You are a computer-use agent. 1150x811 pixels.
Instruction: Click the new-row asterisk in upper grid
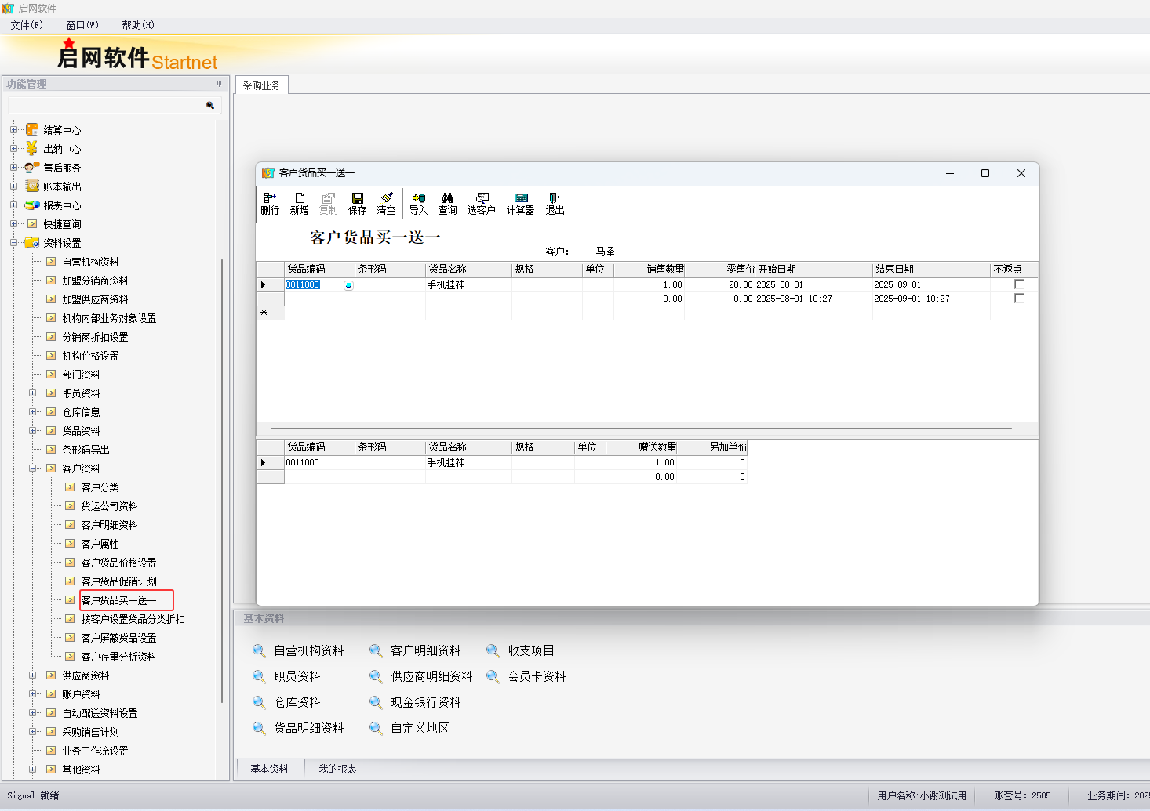pos(264,313)
